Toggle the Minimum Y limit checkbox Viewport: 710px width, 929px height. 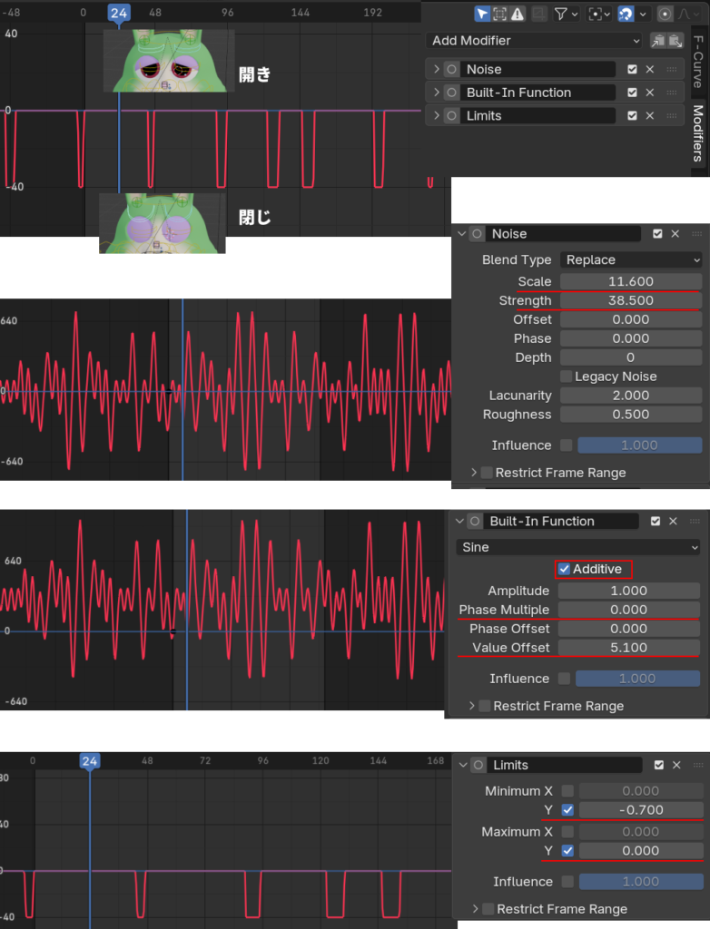(567, 809)
